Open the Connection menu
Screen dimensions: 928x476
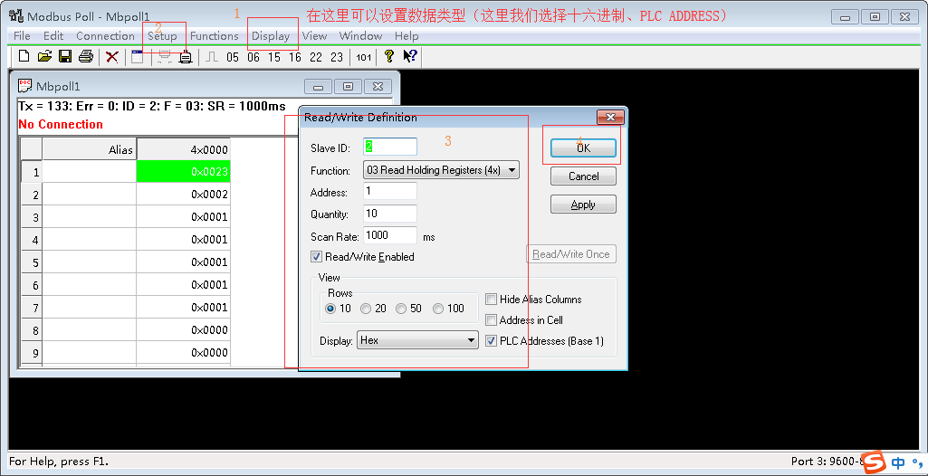pos(105,36)
